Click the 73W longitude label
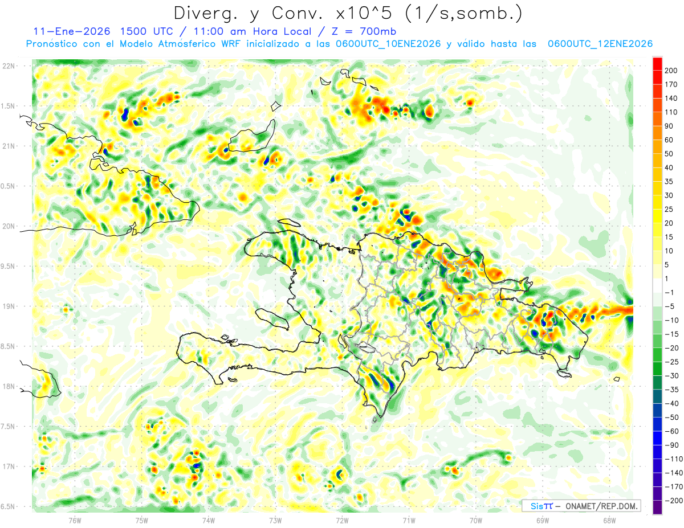Viewport: 684px width, 528px height. tap(275, 521)
